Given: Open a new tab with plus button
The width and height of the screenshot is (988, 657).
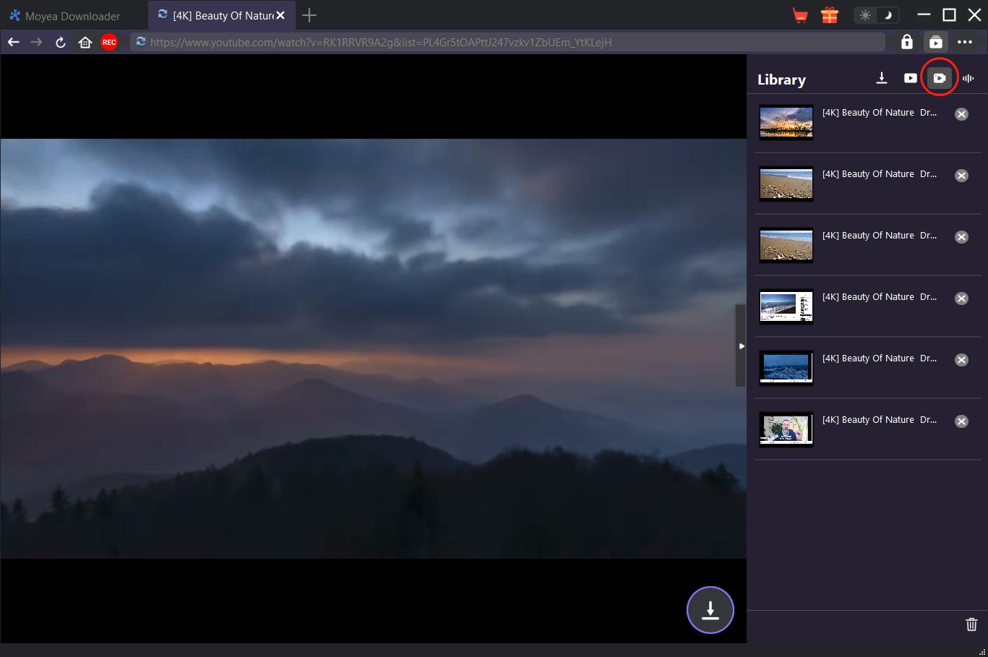Looking at the screenshot, I should coord(309,15).
